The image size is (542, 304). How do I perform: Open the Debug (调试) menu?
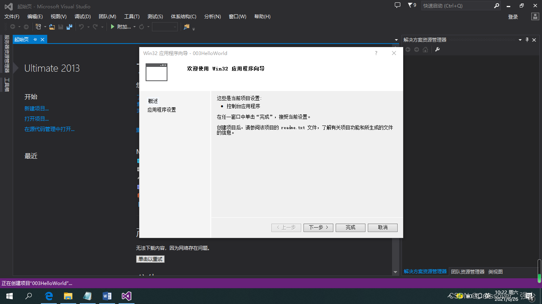[x=83, y=17]
